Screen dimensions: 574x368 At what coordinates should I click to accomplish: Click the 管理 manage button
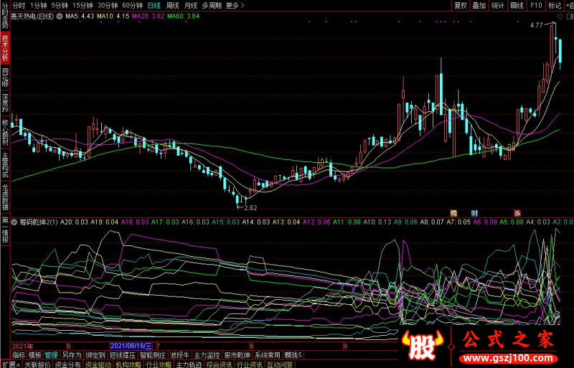(51, 355)
